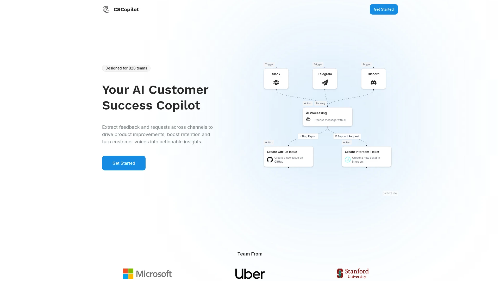Click the Telegram trigger icon
The image size is (500, 281).
point(325,82)
